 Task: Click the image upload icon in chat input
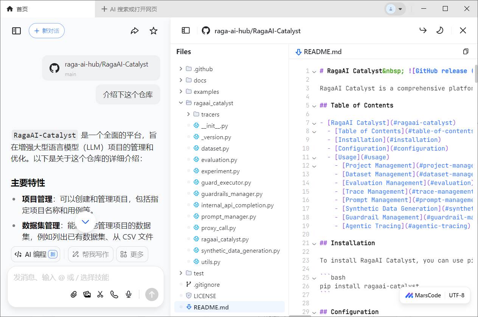pyautogui.click(x=87, y=294)
